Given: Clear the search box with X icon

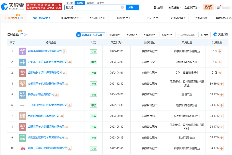Looking at the screenshot, I should (122, 7).
